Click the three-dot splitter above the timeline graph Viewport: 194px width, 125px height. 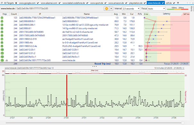pos(95,66)
